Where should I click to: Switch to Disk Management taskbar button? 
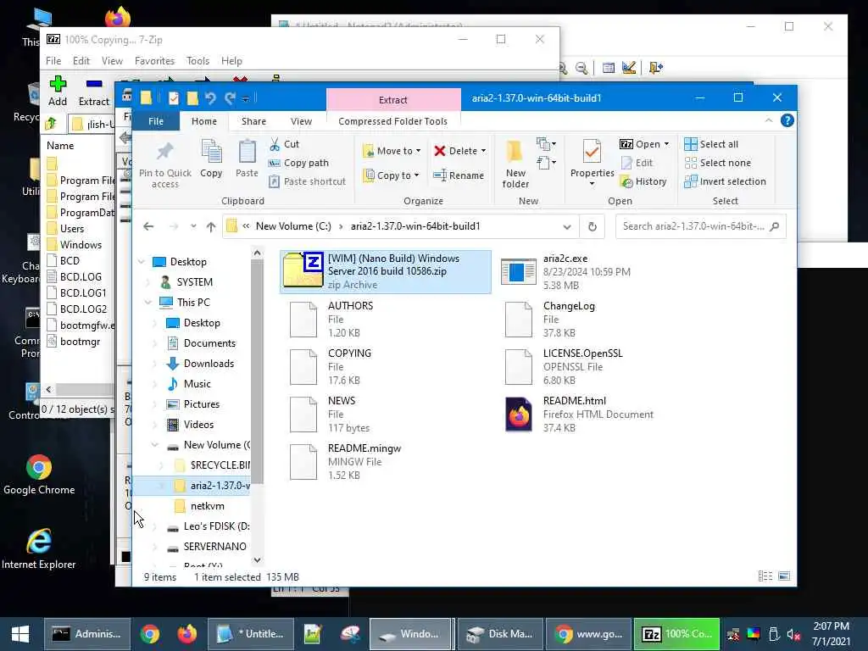(x=499, y=634)
